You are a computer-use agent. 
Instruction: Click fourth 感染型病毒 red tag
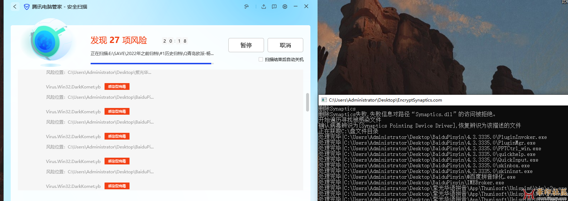click(x=117, y=161)
